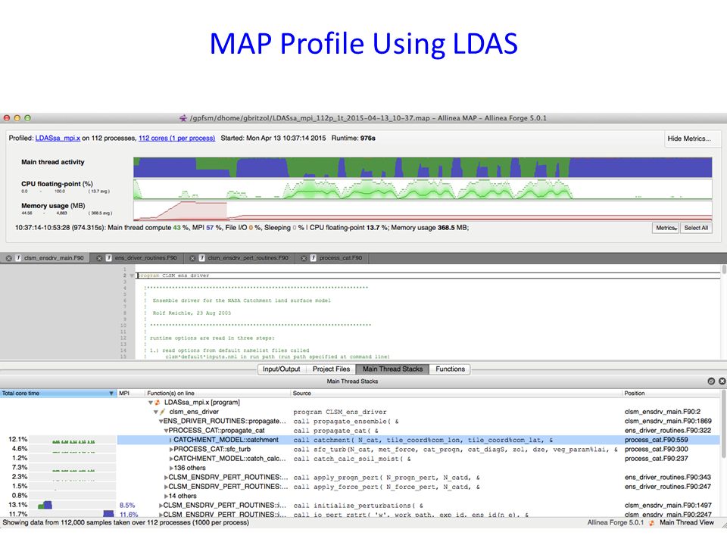Click the Position column header

[672, 394]
